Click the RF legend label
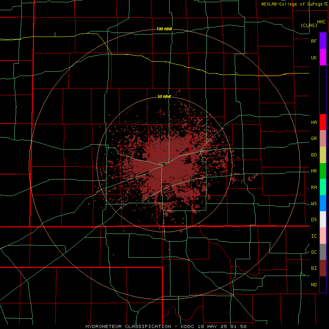This screenshot has height=329, width=329. (314, 41)
